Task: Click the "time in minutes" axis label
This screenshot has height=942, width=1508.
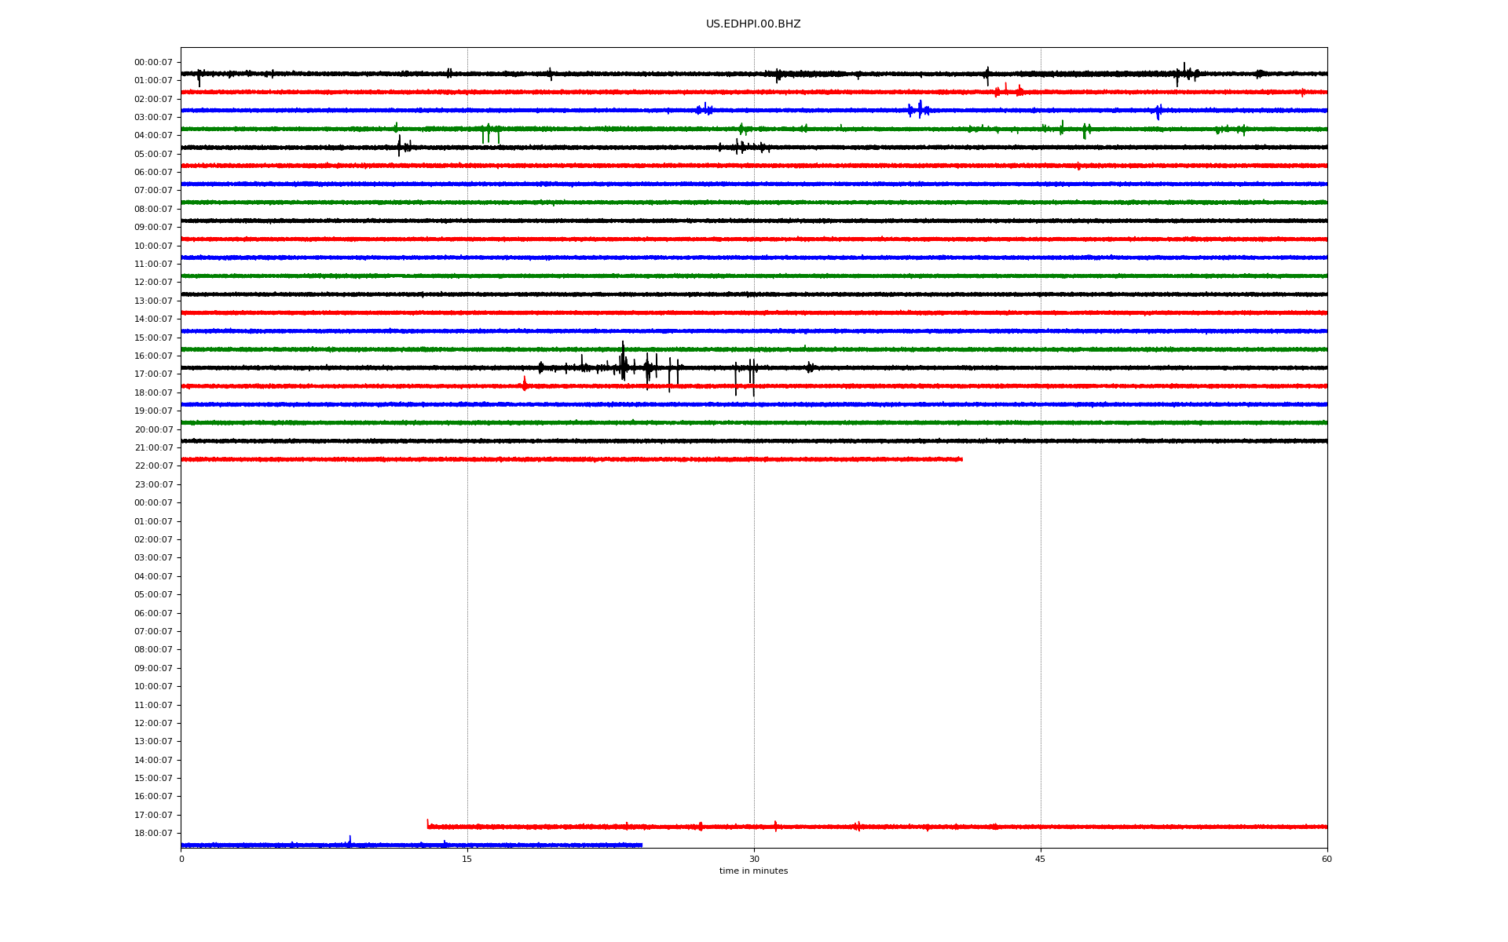Action: point(753,871)
